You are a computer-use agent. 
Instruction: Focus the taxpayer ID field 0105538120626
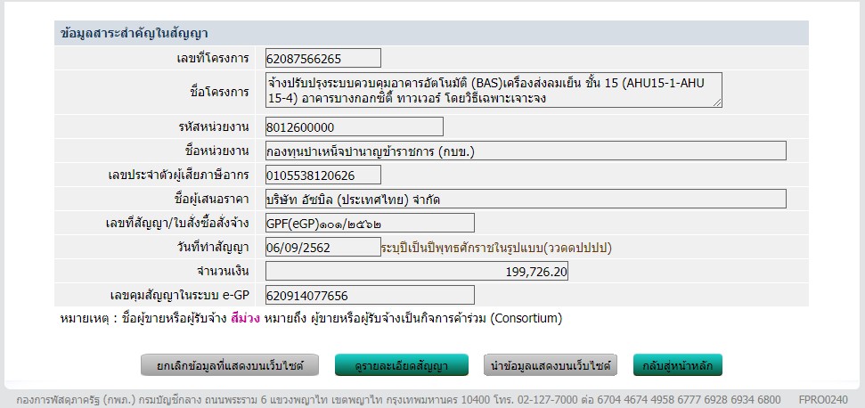coord(322,175)
